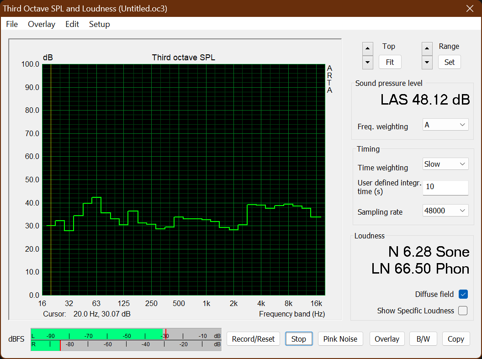Toggle Show Specific Loudness checkbox

point(463,311)
